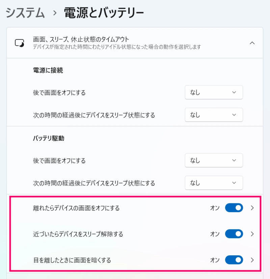Navigate back using the システム breadcrumb
This screenshot has width=270, height=279.
[24, 11]
